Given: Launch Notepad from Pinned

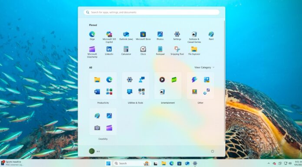Looking at the screenshot, I should 160,51.
